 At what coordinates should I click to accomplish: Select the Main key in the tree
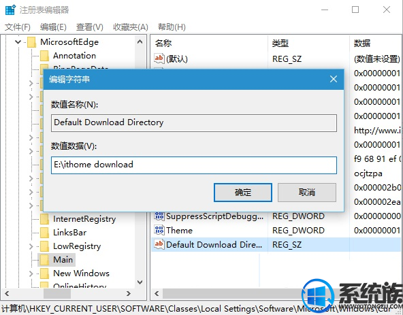coord(63,259)
